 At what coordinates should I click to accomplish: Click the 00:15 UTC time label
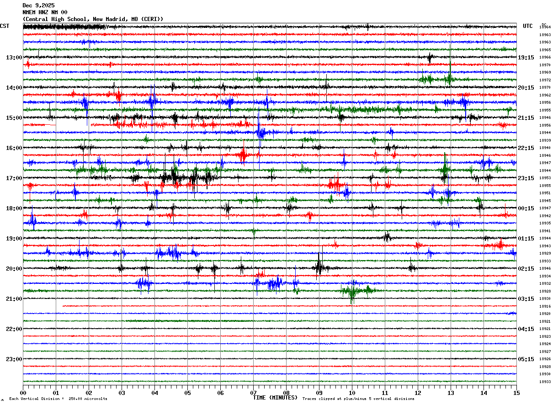(x=526, y=208)
